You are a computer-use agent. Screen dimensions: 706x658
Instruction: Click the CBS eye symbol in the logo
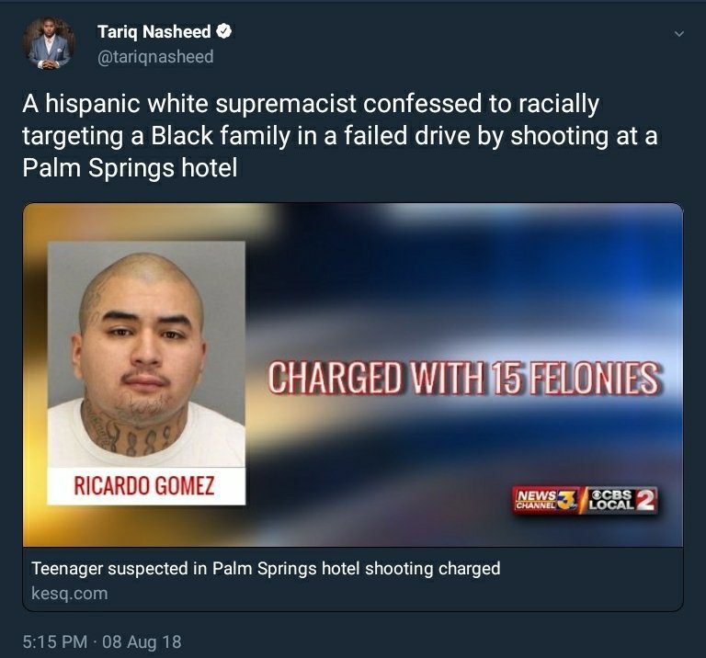tap(597, 494)
